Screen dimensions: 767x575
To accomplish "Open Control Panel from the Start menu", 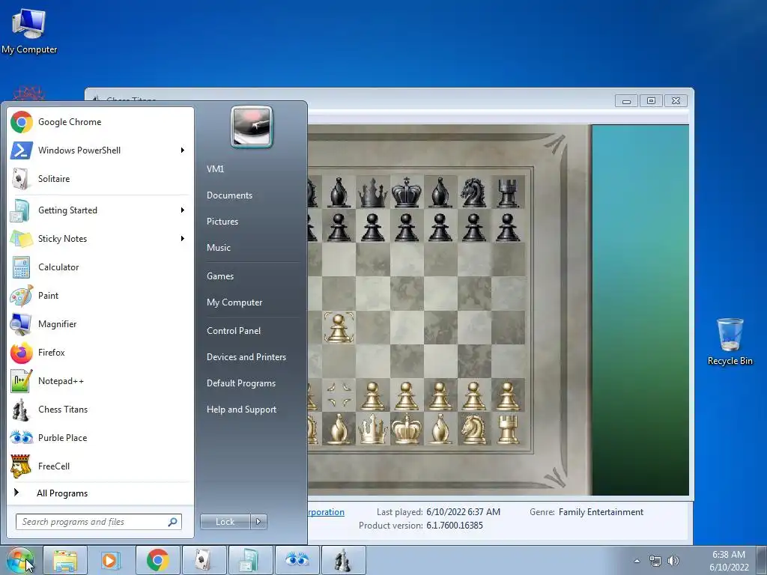I will coord(234,331).
